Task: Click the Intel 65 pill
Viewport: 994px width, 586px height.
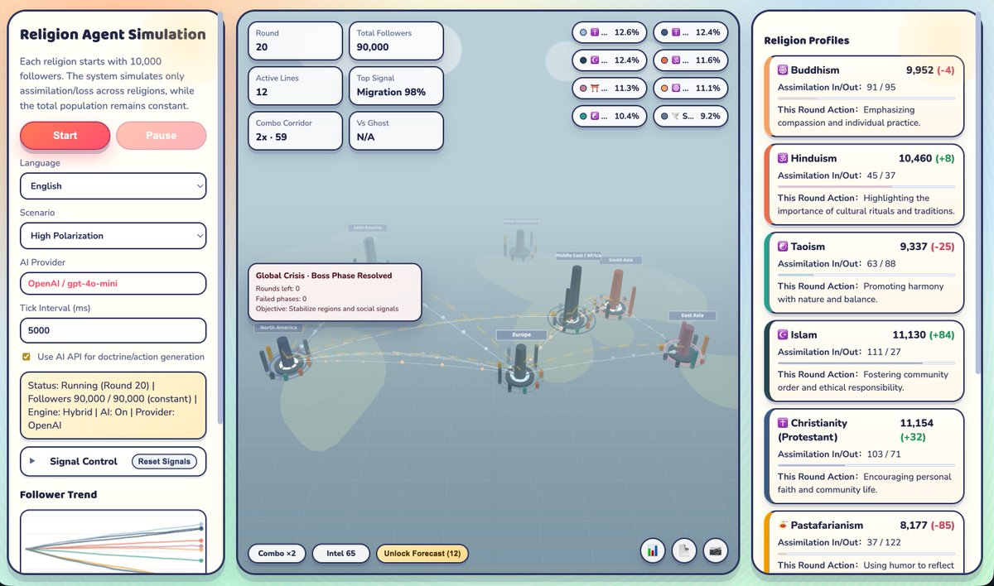Action: coord(340,553)
